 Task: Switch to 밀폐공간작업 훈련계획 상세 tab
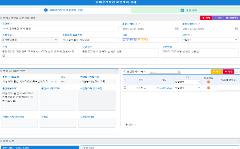click(x=66, y=10)
